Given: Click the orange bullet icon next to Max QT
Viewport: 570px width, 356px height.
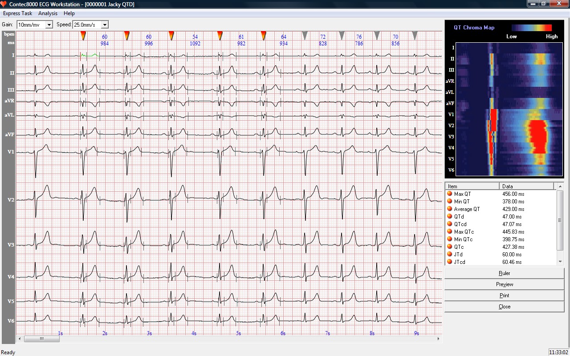Looking at the screenshot, I should point(449,194).
